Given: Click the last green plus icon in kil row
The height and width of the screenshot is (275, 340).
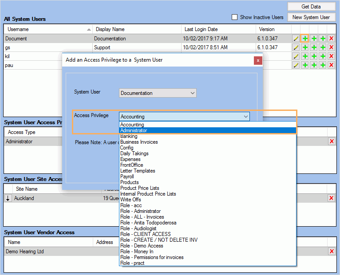Looking at the screenshot, I should pos(323,56).
